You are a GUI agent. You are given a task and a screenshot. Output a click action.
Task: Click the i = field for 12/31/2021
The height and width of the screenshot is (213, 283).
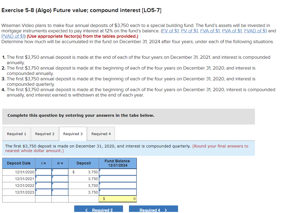tap(43, 179)
